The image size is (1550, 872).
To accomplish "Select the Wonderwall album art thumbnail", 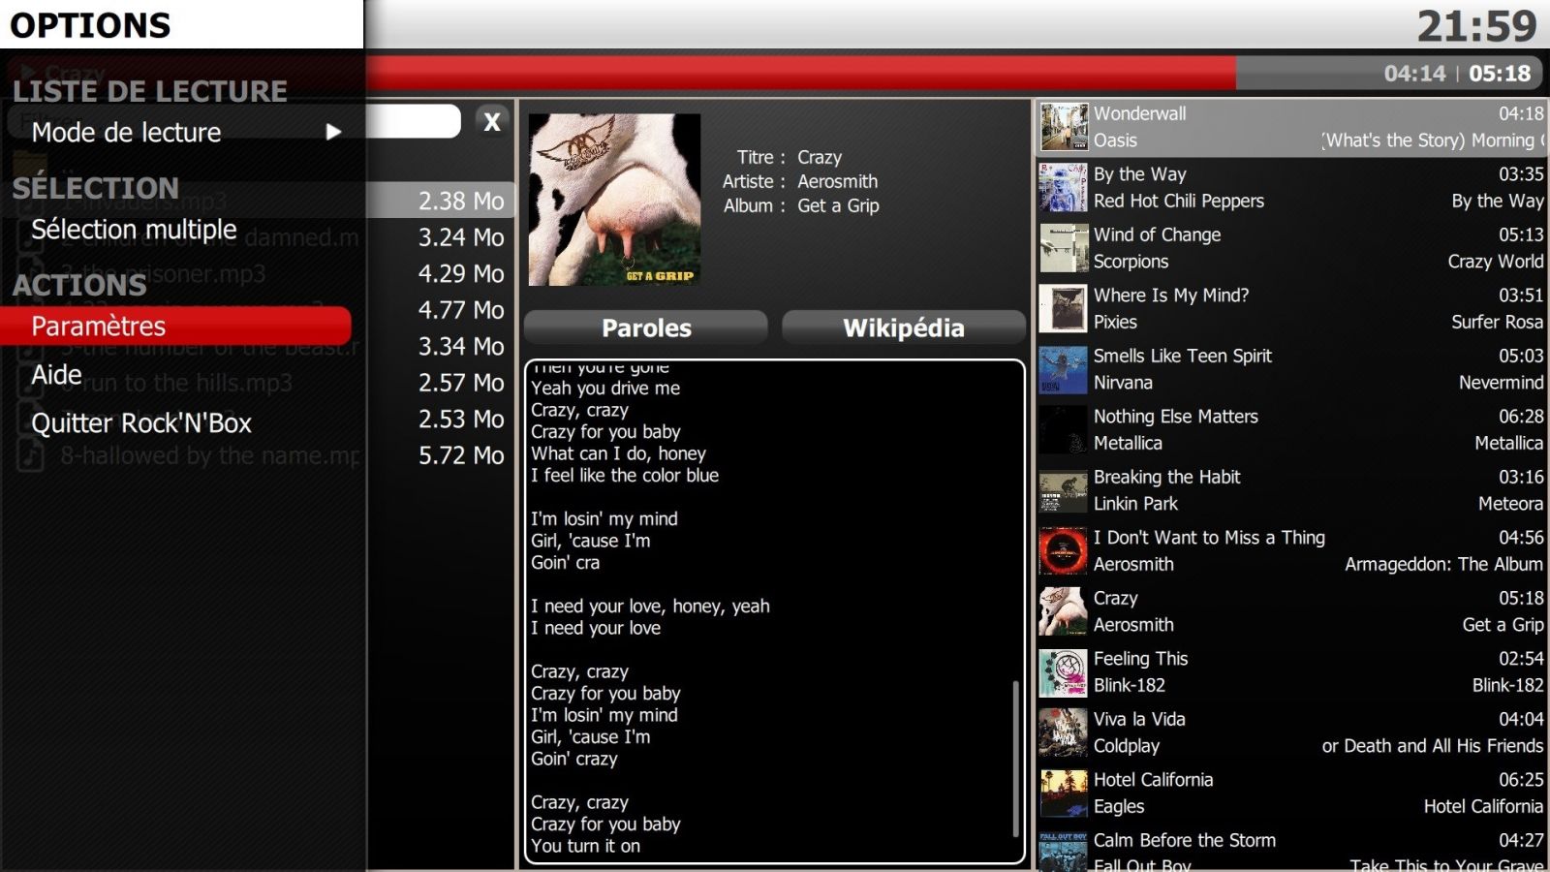I will [1064, 127].
